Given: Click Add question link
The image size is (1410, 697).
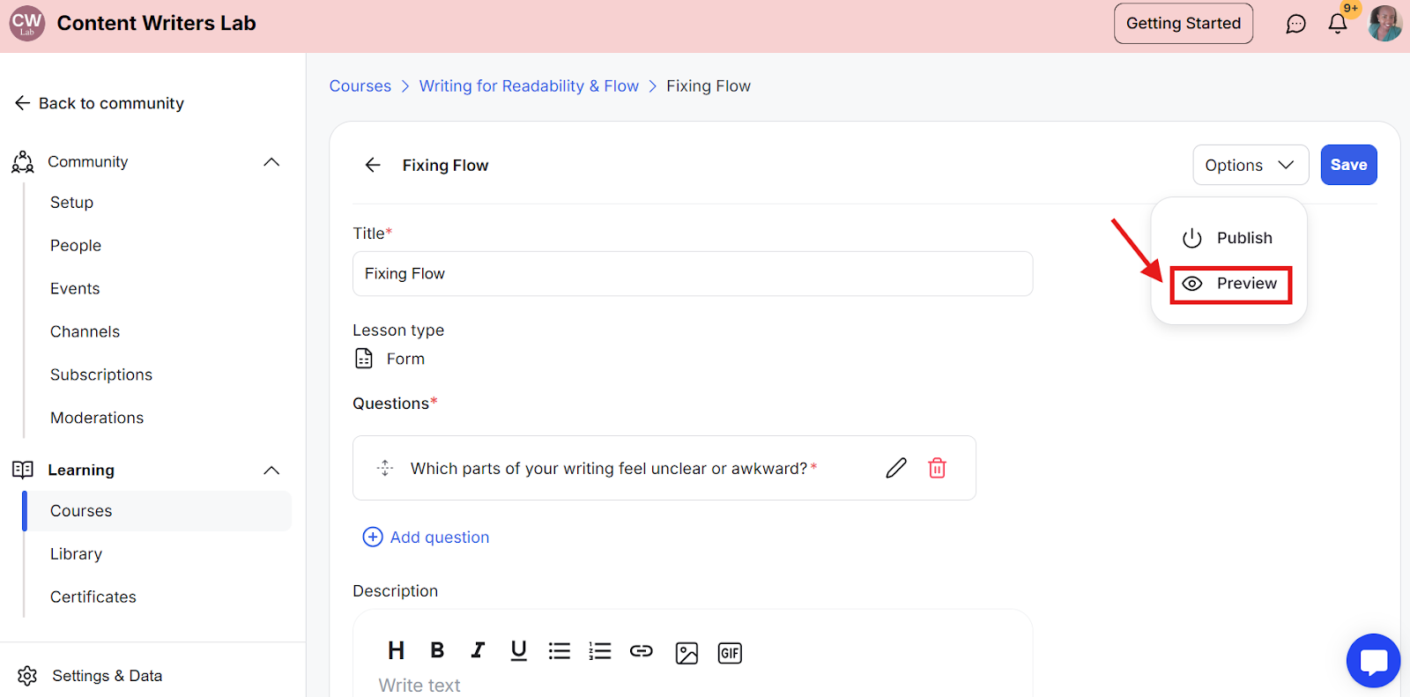Looking at the screenshot, I should (427, 538).
